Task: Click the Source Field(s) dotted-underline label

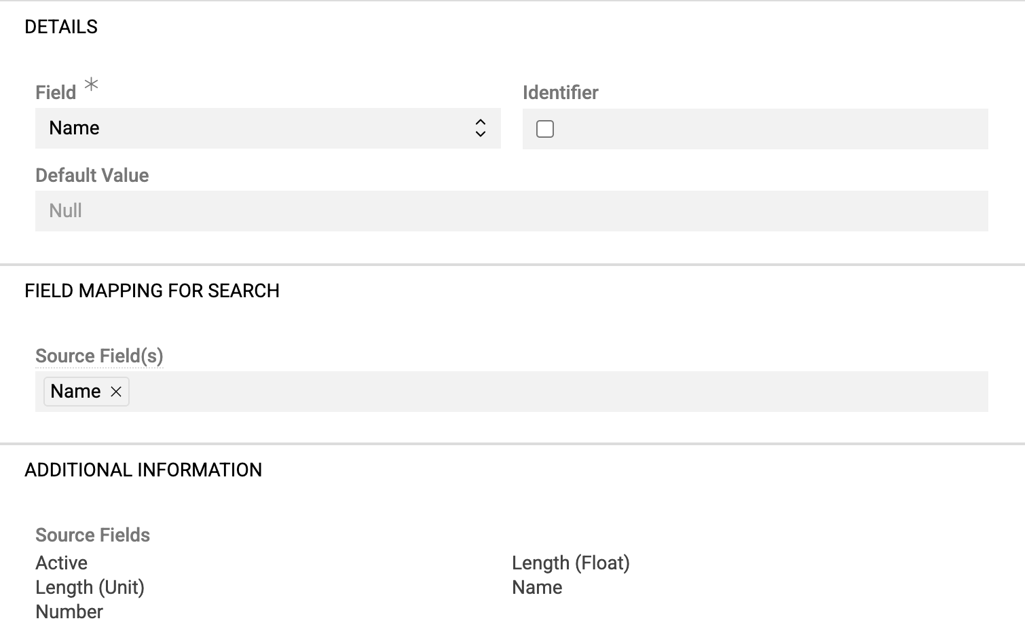Action: [99, 355]
